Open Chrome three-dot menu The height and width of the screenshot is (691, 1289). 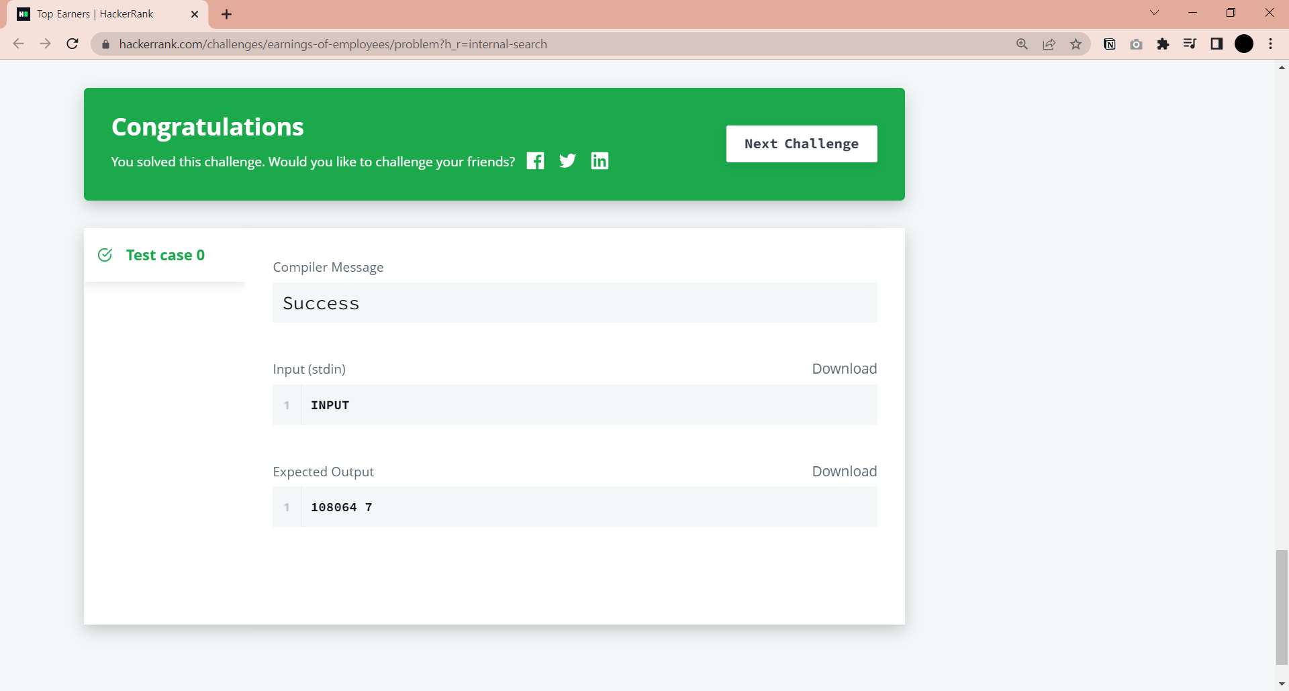[1271, 44]
